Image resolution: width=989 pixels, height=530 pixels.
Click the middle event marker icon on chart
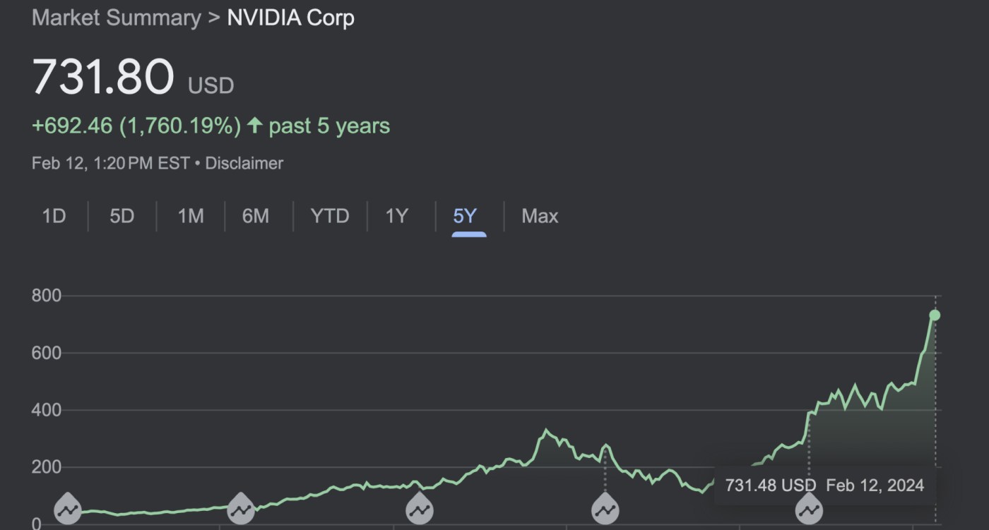[419, 508]
